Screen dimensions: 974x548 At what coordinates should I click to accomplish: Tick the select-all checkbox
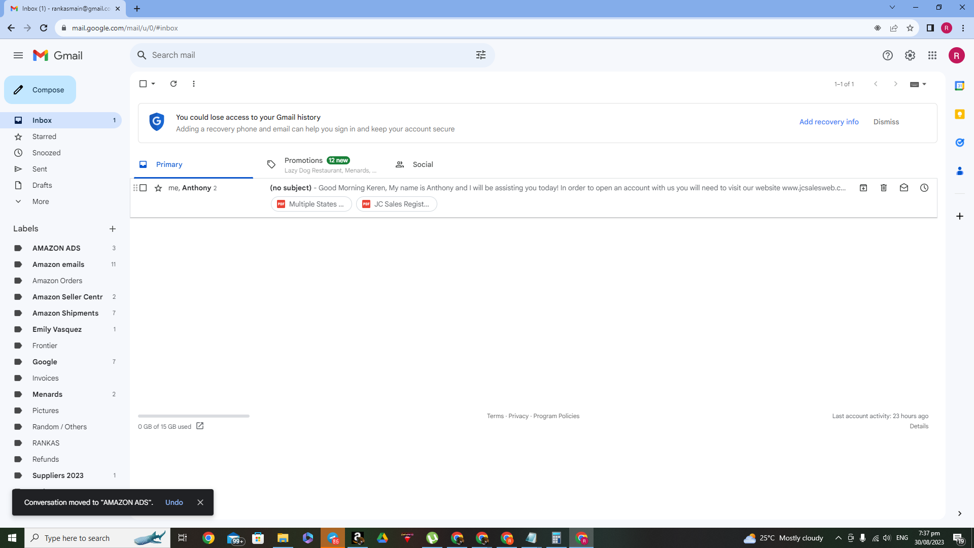(143, 84)
